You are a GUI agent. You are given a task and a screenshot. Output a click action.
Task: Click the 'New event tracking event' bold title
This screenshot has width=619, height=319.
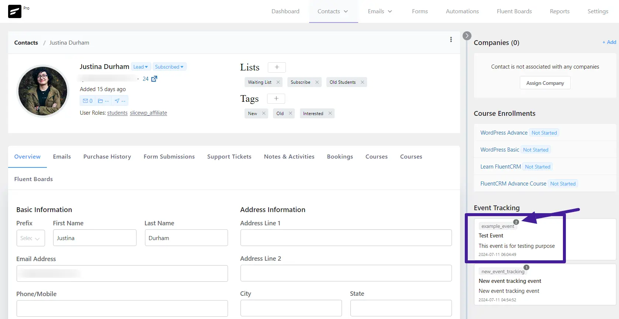click(510, 281)
